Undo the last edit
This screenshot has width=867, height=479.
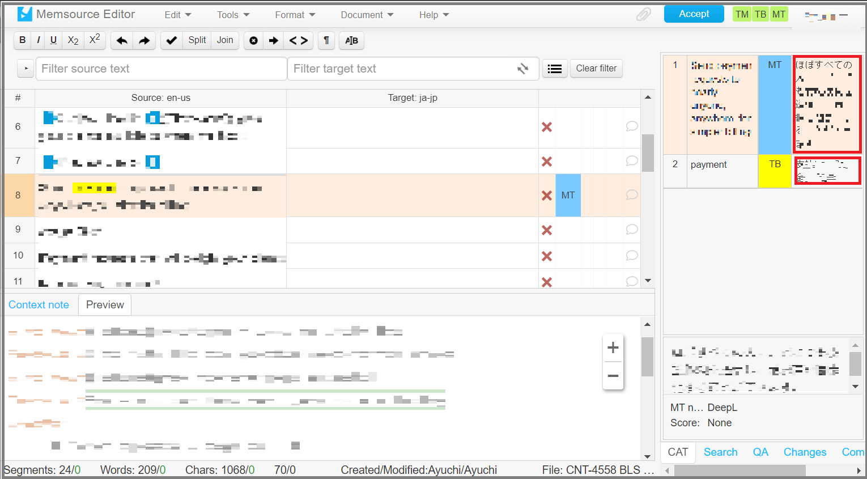tap(121, 40)
